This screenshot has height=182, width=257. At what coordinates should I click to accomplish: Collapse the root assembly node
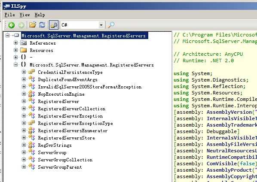coord(7,35)
